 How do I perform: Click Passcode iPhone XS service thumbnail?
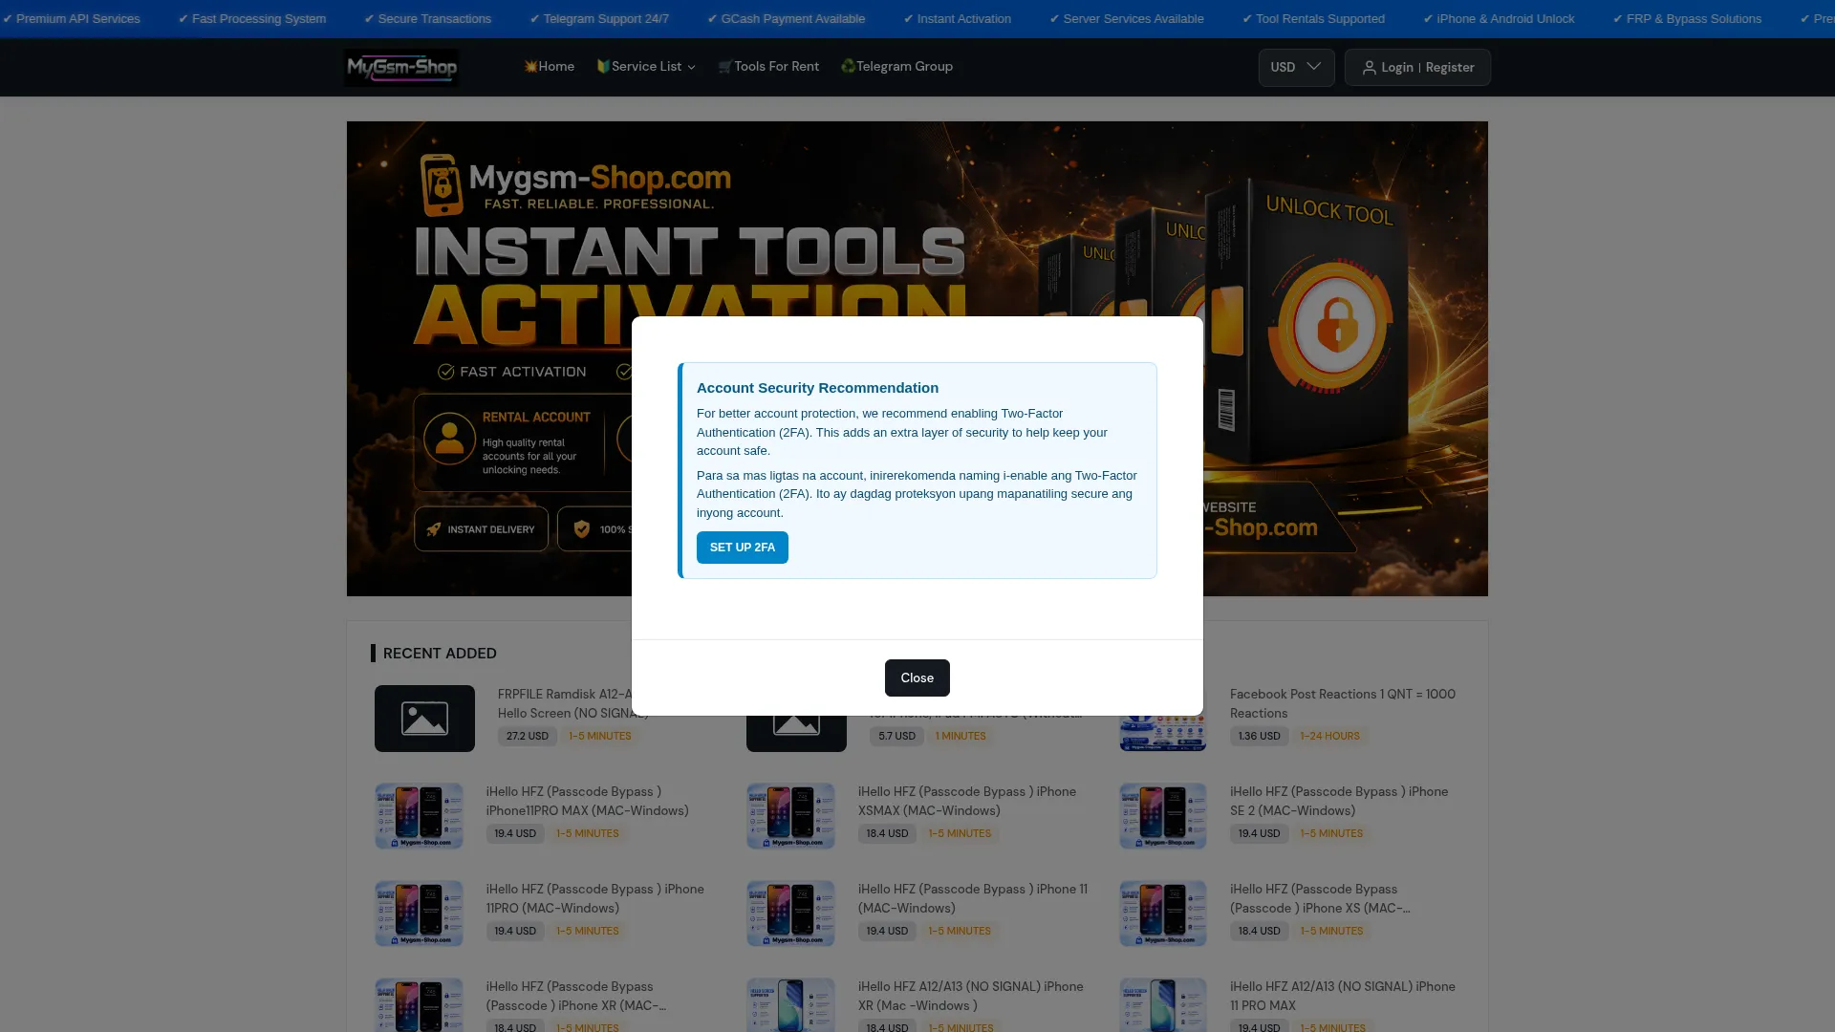coord(1162,914)
